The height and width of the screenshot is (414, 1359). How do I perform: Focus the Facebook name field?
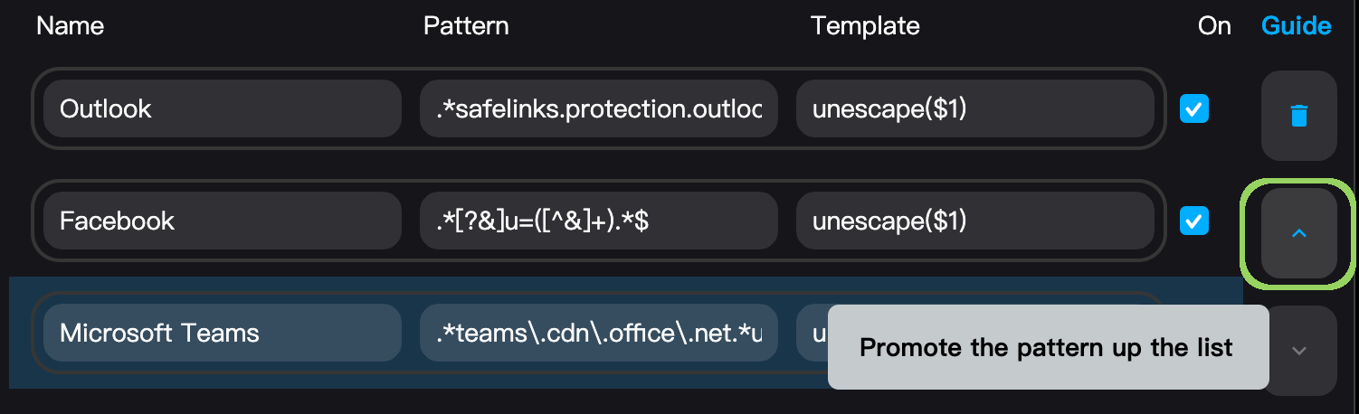click(223, 221)
